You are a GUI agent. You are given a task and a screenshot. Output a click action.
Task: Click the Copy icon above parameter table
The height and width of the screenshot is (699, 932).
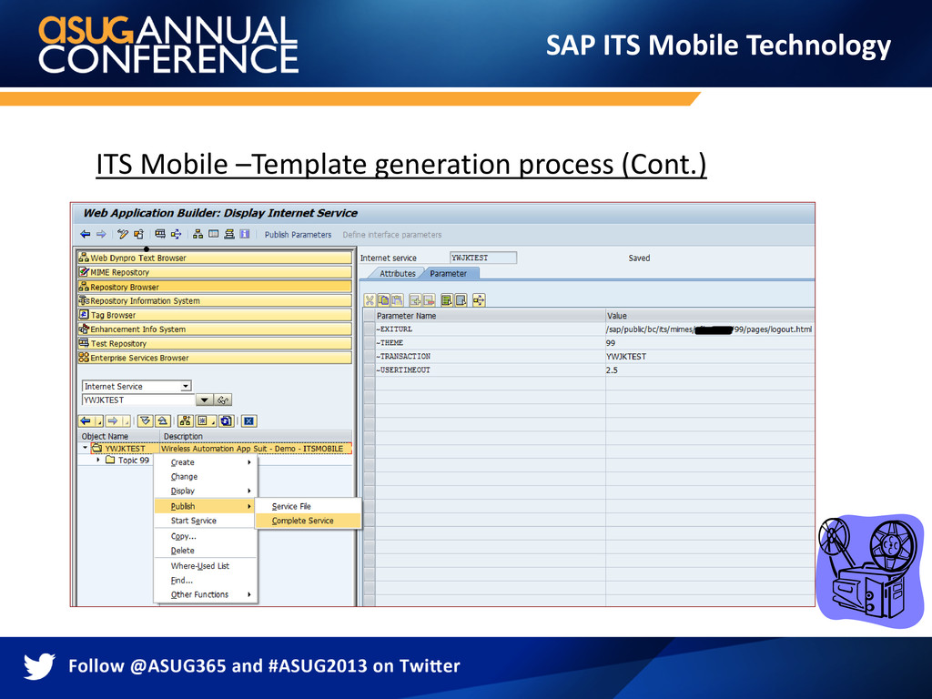(x=383, y=300)
